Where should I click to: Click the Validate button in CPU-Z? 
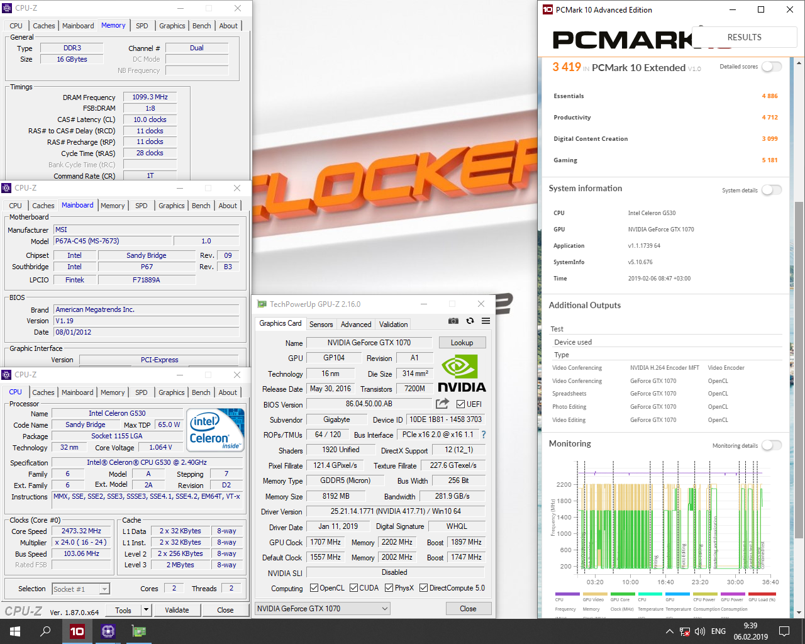click(177, 610)
